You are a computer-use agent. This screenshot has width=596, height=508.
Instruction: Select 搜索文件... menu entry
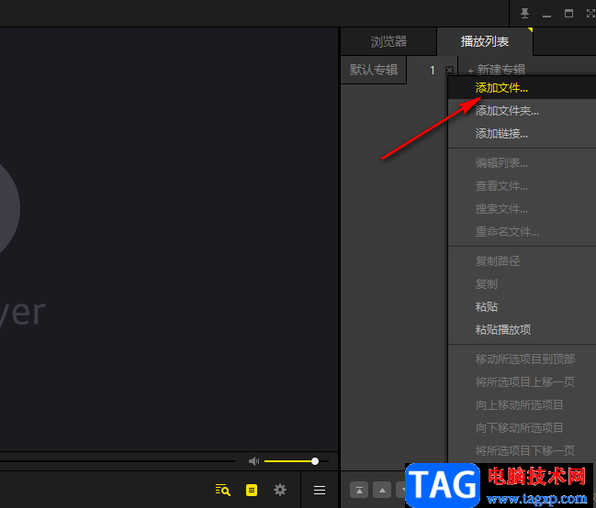coord(522,209)
